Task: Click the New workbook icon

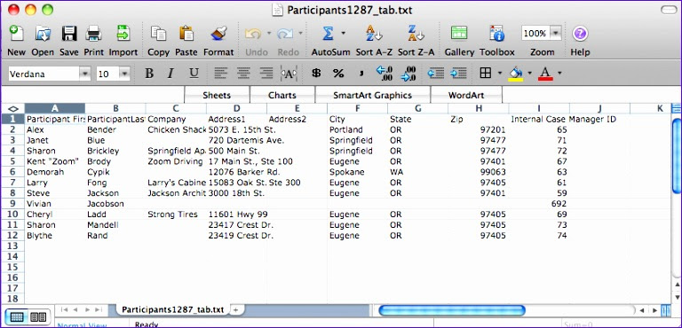Action: [x=17, y=34]
